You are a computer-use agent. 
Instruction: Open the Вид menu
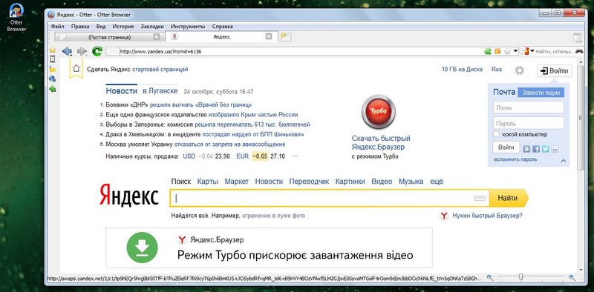tap(101, 27)
